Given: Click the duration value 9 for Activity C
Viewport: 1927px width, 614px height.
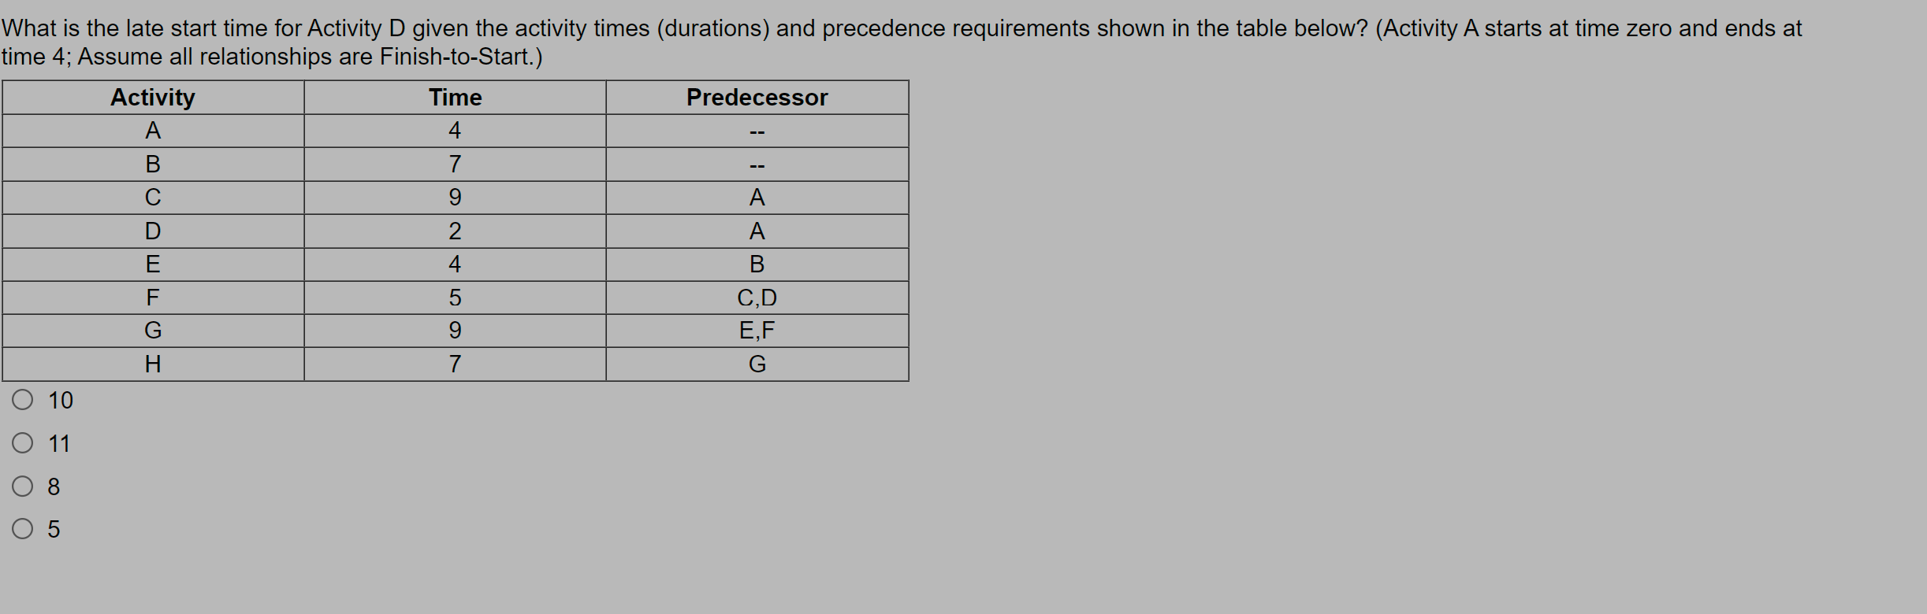Looking at the screenshot, I should [454, 197].
